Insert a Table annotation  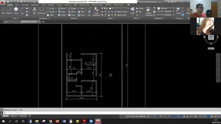(50, 15)
